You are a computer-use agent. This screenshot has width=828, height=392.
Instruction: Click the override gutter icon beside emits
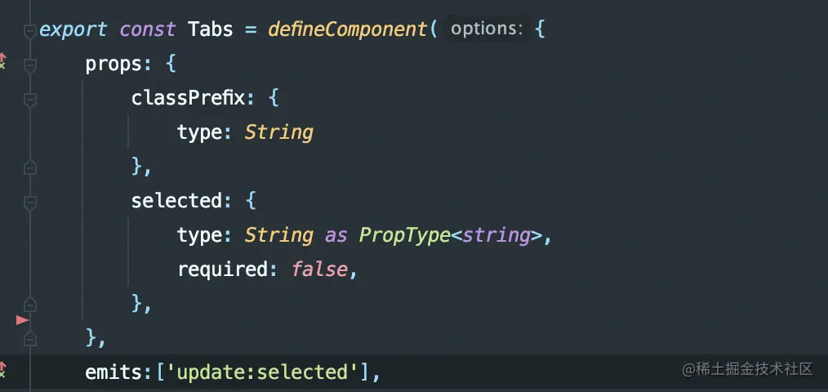click(x=2, y=370)
